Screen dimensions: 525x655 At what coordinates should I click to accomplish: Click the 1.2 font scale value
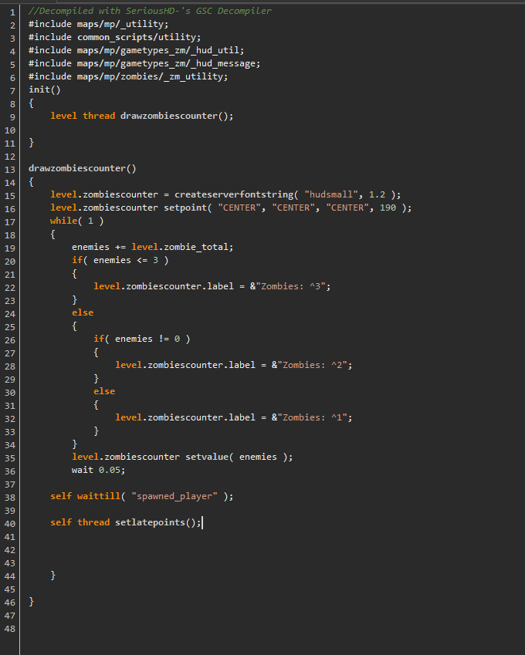(x=377, y=194)
